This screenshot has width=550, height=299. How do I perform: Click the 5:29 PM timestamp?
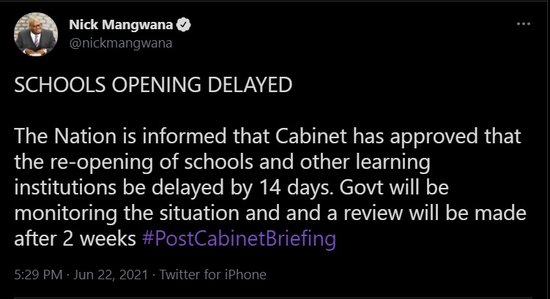(x=35, y=275)
